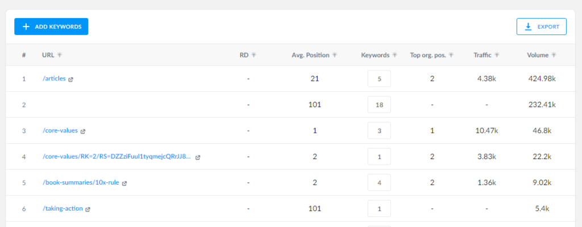Screen dimensions: 582x227
Task: Sort by the Avg. Position column icon
Action: tap(335, 55)
